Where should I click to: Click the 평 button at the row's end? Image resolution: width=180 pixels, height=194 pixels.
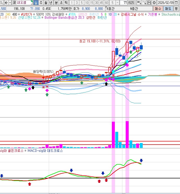[x=176, y=9]
